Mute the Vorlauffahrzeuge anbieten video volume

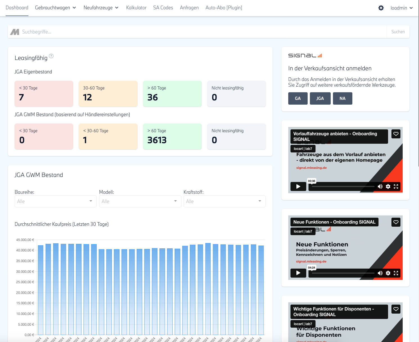tap(380, 186)
